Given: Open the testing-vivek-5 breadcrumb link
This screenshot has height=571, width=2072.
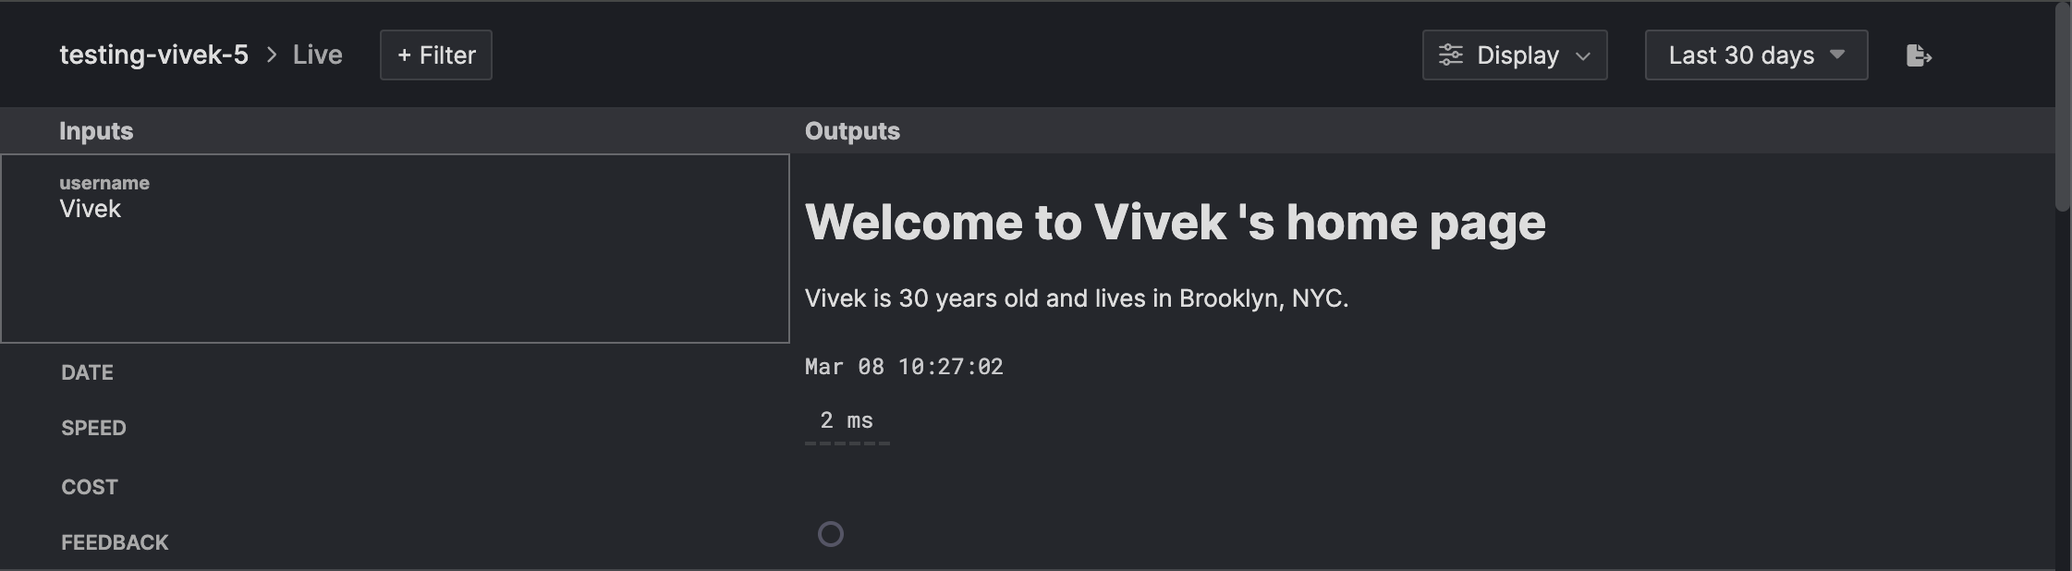Looking at the screenshot, I should click(x=154, y=55).
